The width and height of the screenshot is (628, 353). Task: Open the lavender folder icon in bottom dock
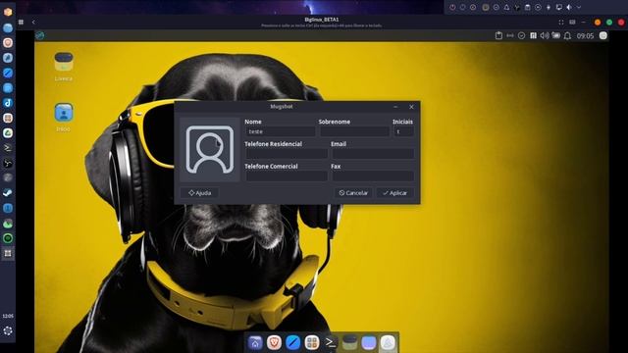click(x=369, y=343)
